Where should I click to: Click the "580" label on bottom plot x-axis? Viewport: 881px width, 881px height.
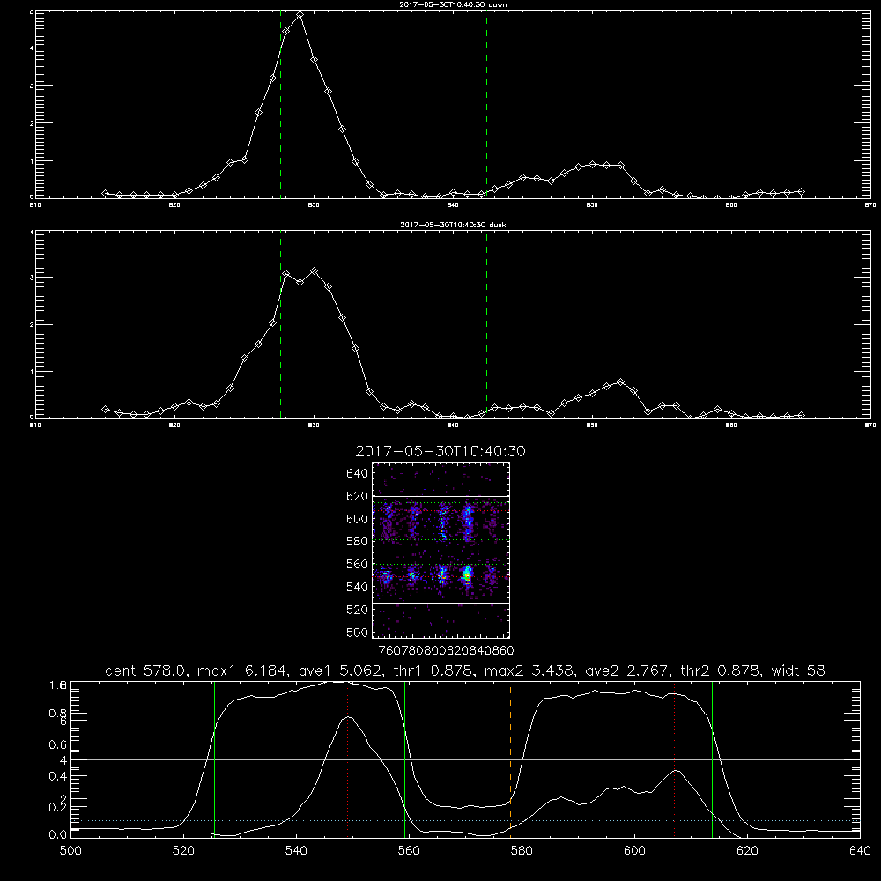tap(522, 851)
